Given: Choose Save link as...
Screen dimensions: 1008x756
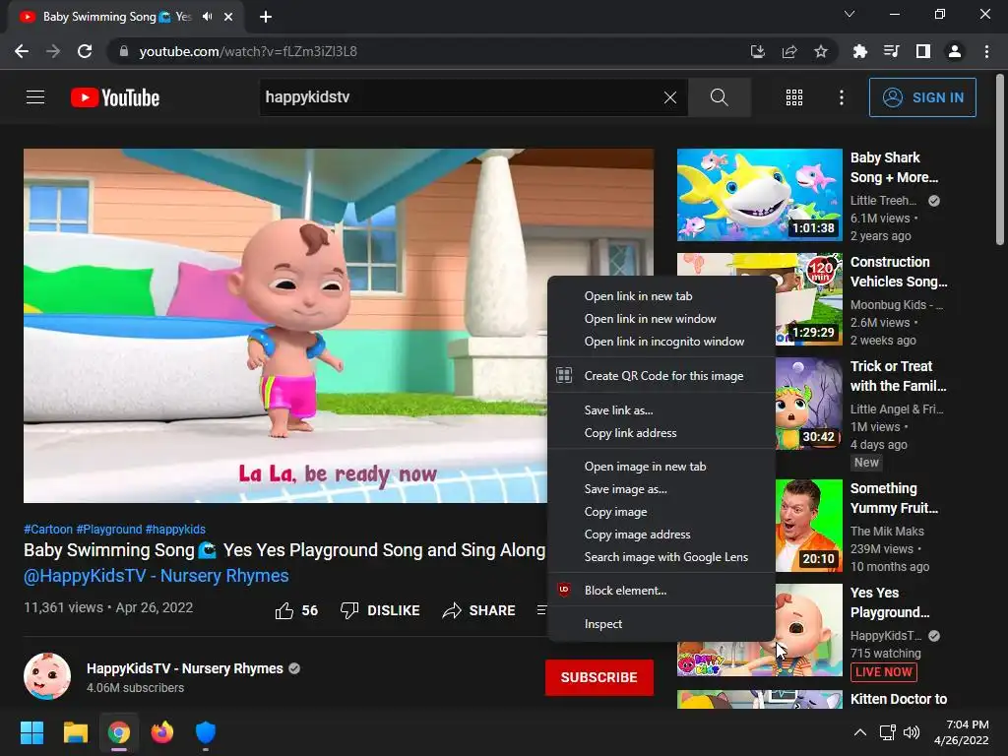Looking at the screenshot, I should (x=661, y=410).
